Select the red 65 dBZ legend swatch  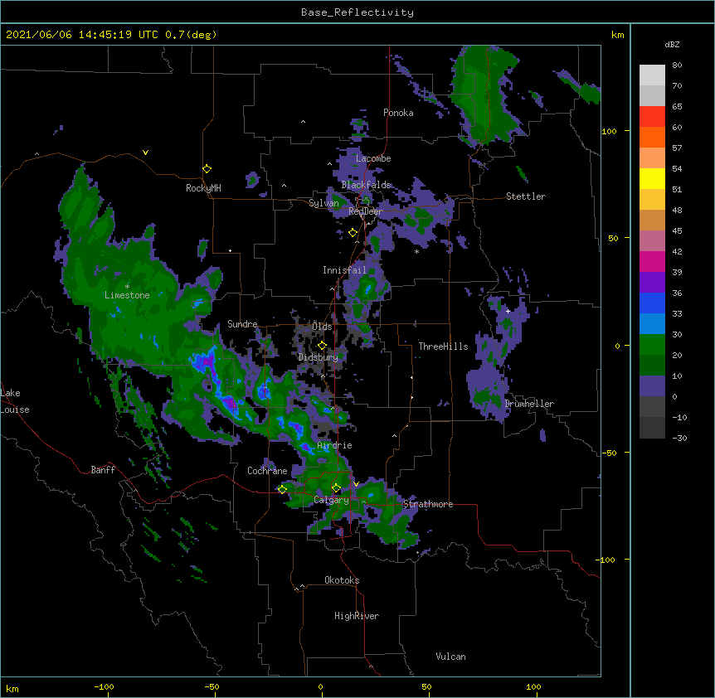pyautogui.click(x=652, y=117)
